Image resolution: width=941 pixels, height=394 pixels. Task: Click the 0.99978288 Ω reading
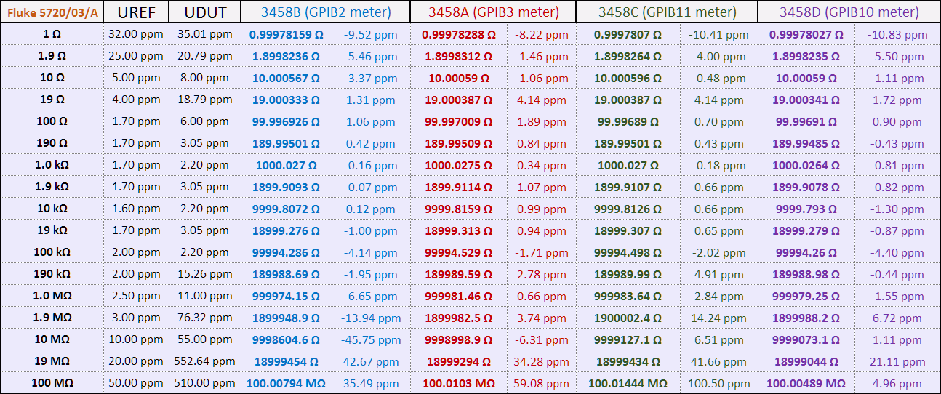pos(458,35)
